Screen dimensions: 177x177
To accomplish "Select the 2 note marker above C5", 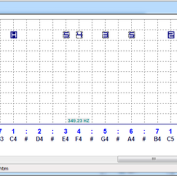I will 171,35.
